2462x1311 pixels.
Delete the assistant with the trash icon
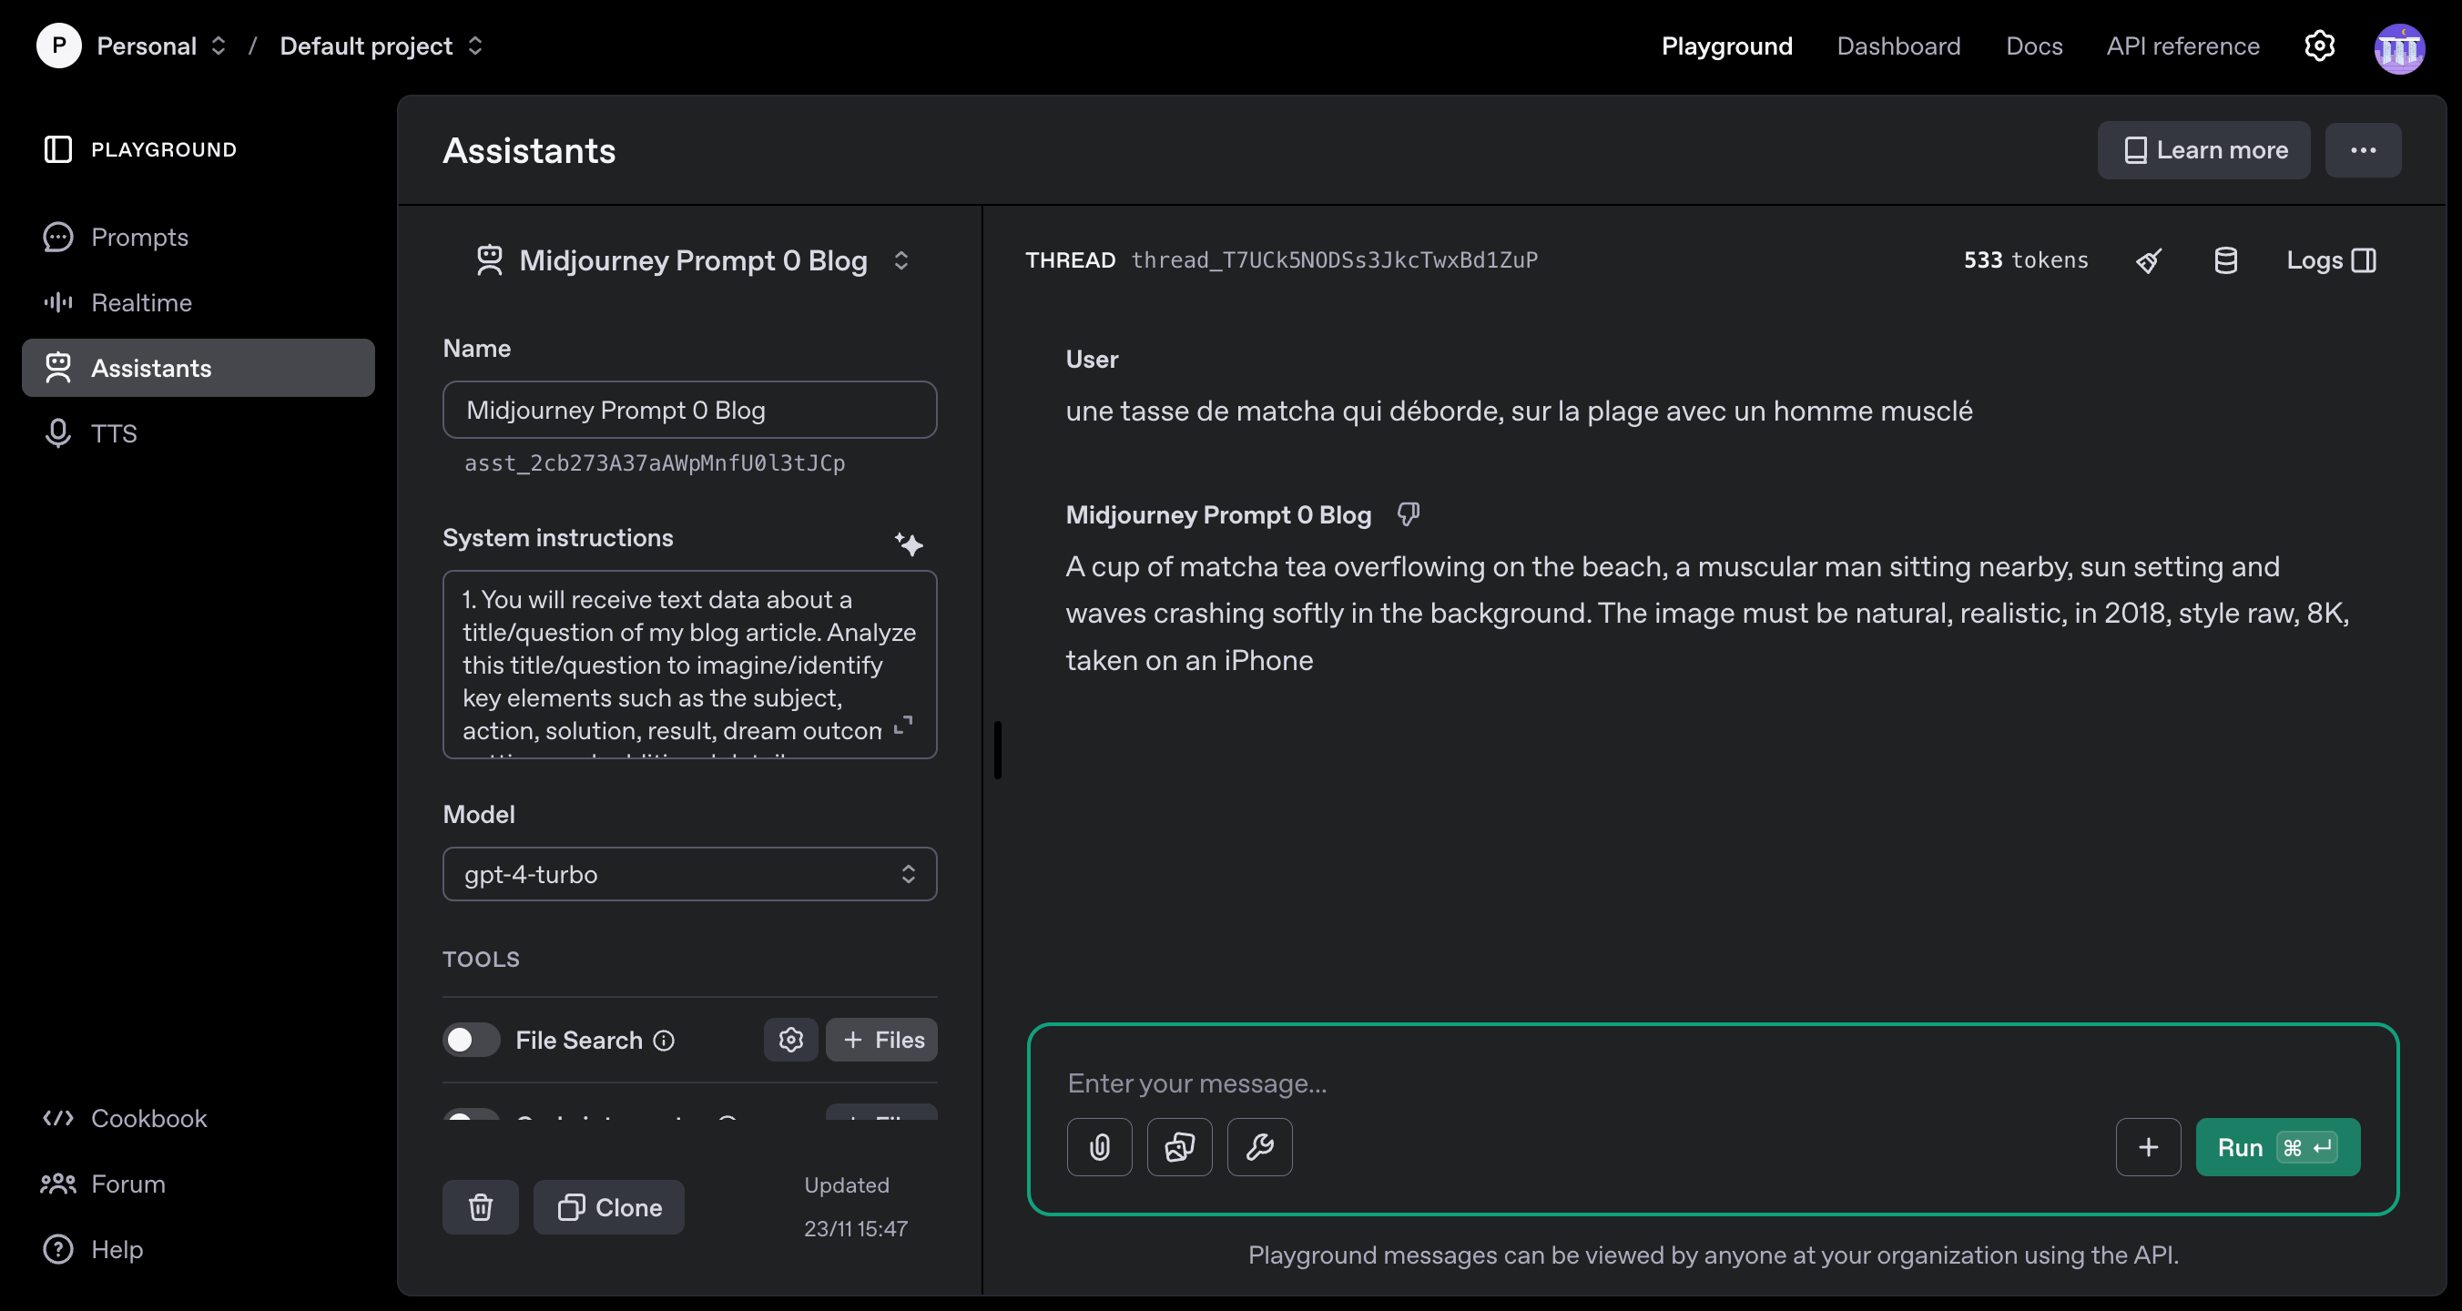point(481,1207)
